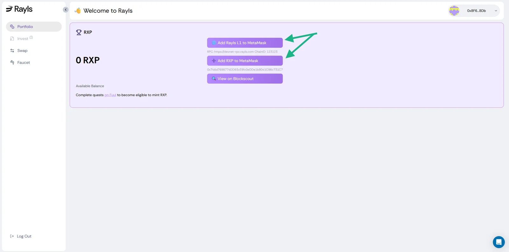Click the Faucet icon in sidebar

[12, 62]
